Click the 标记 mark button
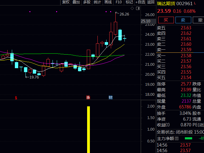 [129, 2]
